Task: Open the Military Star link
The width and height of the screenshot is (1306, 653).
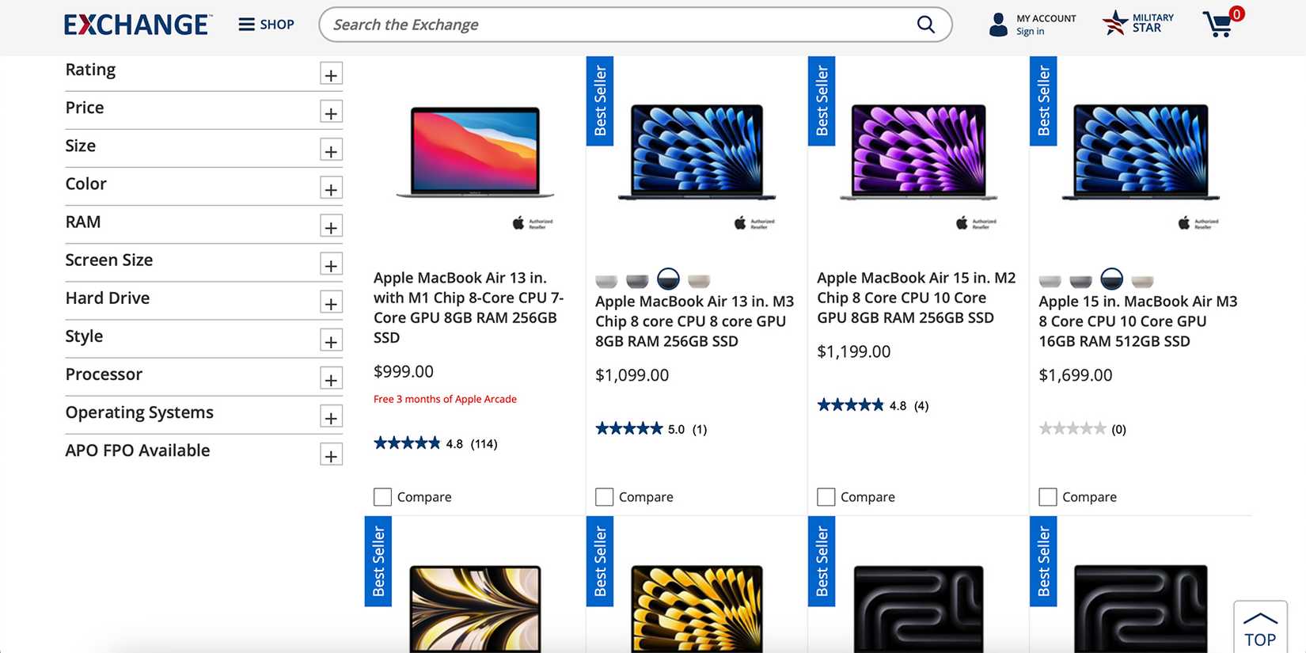Action: pyautogui.click(x=1138, y=23)
